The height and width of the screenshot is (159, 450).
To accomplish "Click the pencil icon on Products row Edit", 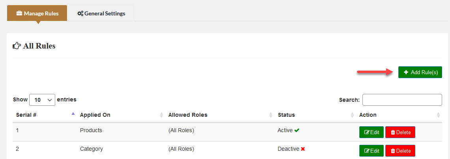I will tap(367, 132).
